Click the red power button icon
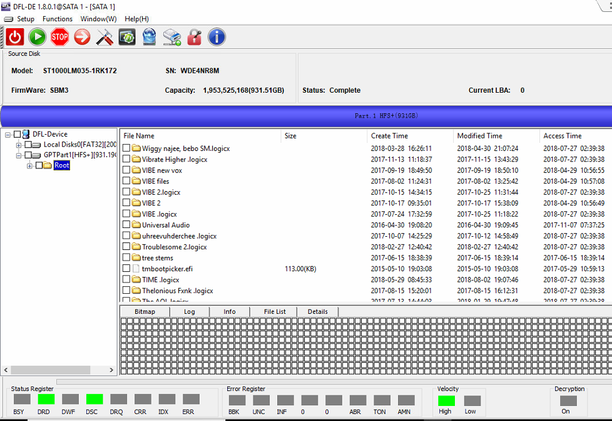 click(x=15, y=37)
